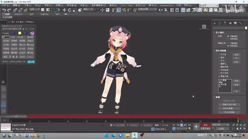The image size is (248, 139).
Task: Toggle Window/Crossing selection mode
Action: point(58,10)
